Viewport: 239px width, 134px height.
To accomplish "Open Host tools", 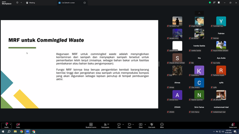I will click(152, 125).
